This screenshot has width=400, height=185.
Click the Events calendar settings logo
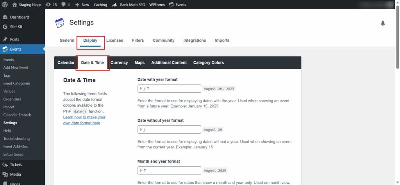[x=60, y=23]
